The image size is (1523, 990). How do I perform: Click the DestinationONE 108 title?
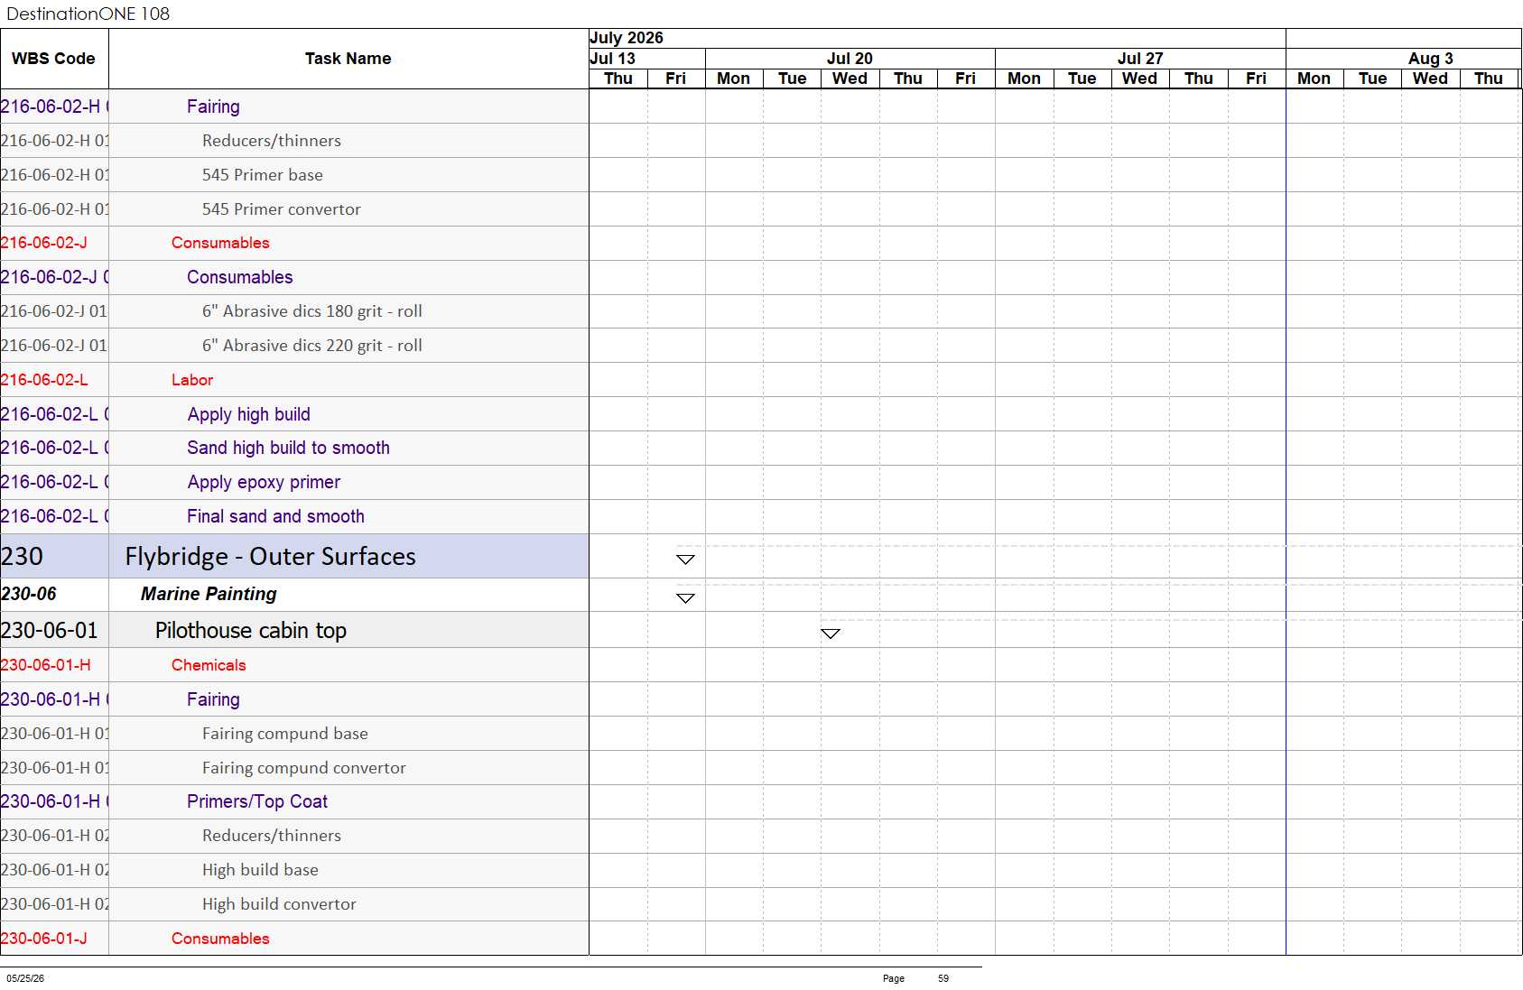coord(88,14)
